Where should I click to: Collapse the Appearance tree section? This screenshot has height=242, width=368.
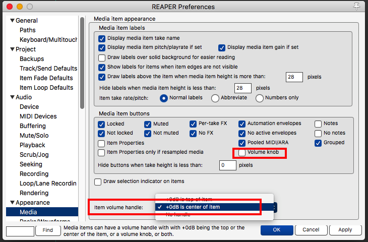tap(13, 202)
